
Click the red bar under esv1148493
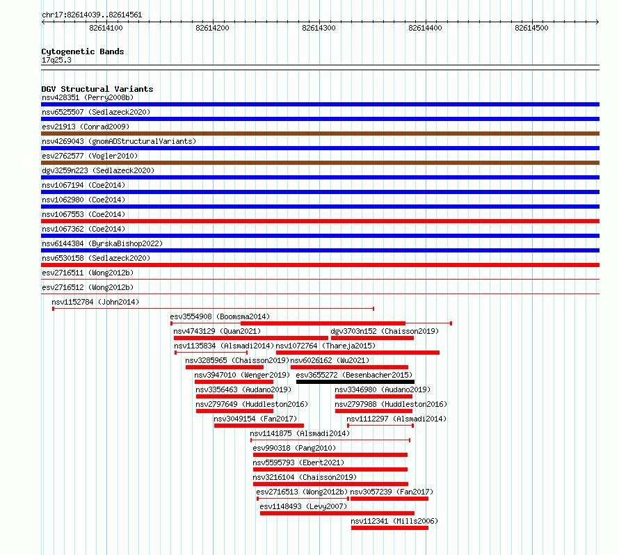[x=337, y=513]
